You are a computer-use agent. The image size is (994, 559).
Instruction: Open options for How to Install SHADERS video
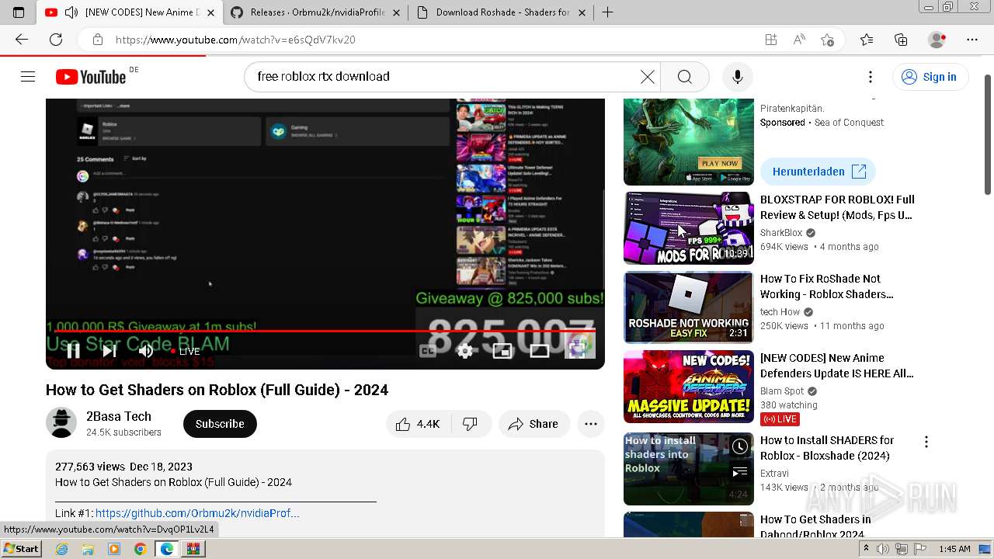[x=926, y=442]
